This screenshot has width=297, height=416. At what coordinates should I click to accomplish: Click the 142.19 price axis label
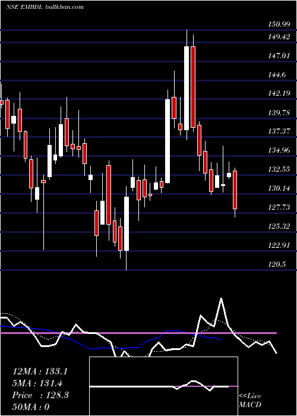point(279,94)
